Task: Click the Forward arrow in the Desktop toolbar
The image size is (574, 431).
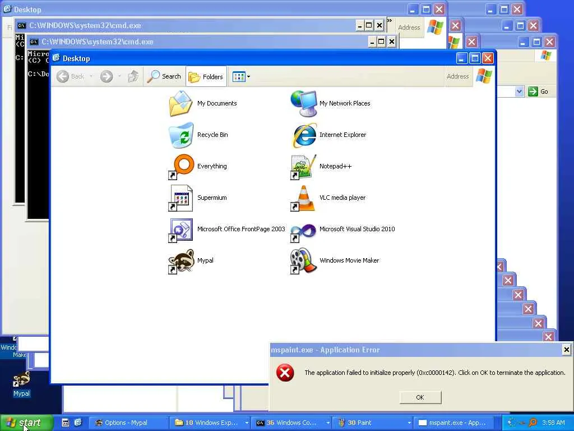Action: point(106,76)
